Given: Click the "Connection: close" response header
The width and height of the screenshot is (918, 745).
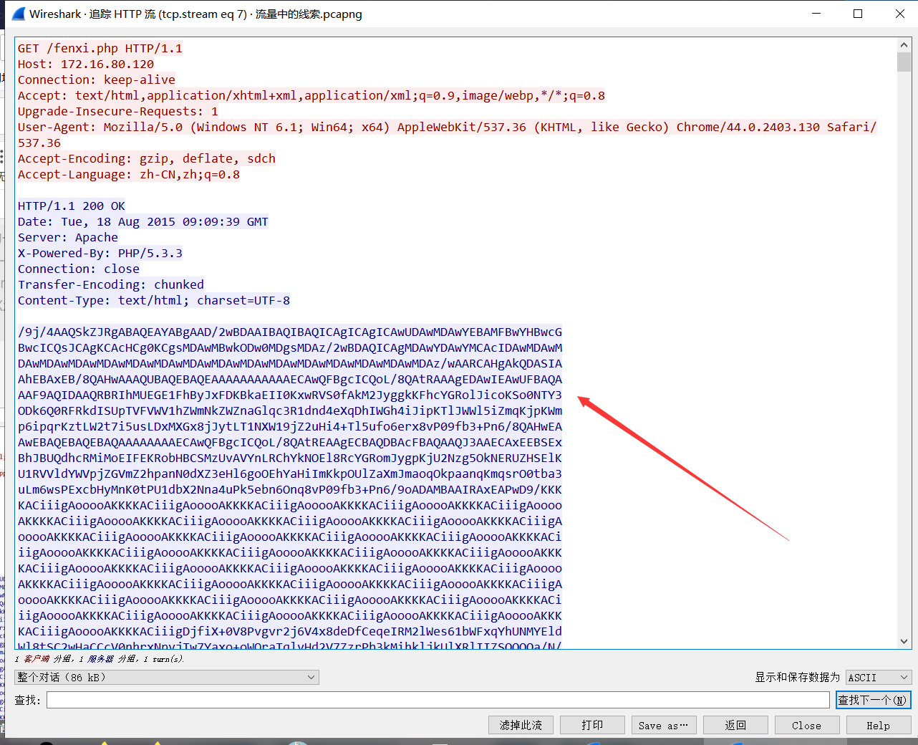Looking at the screenshot, I should [79, 269].
